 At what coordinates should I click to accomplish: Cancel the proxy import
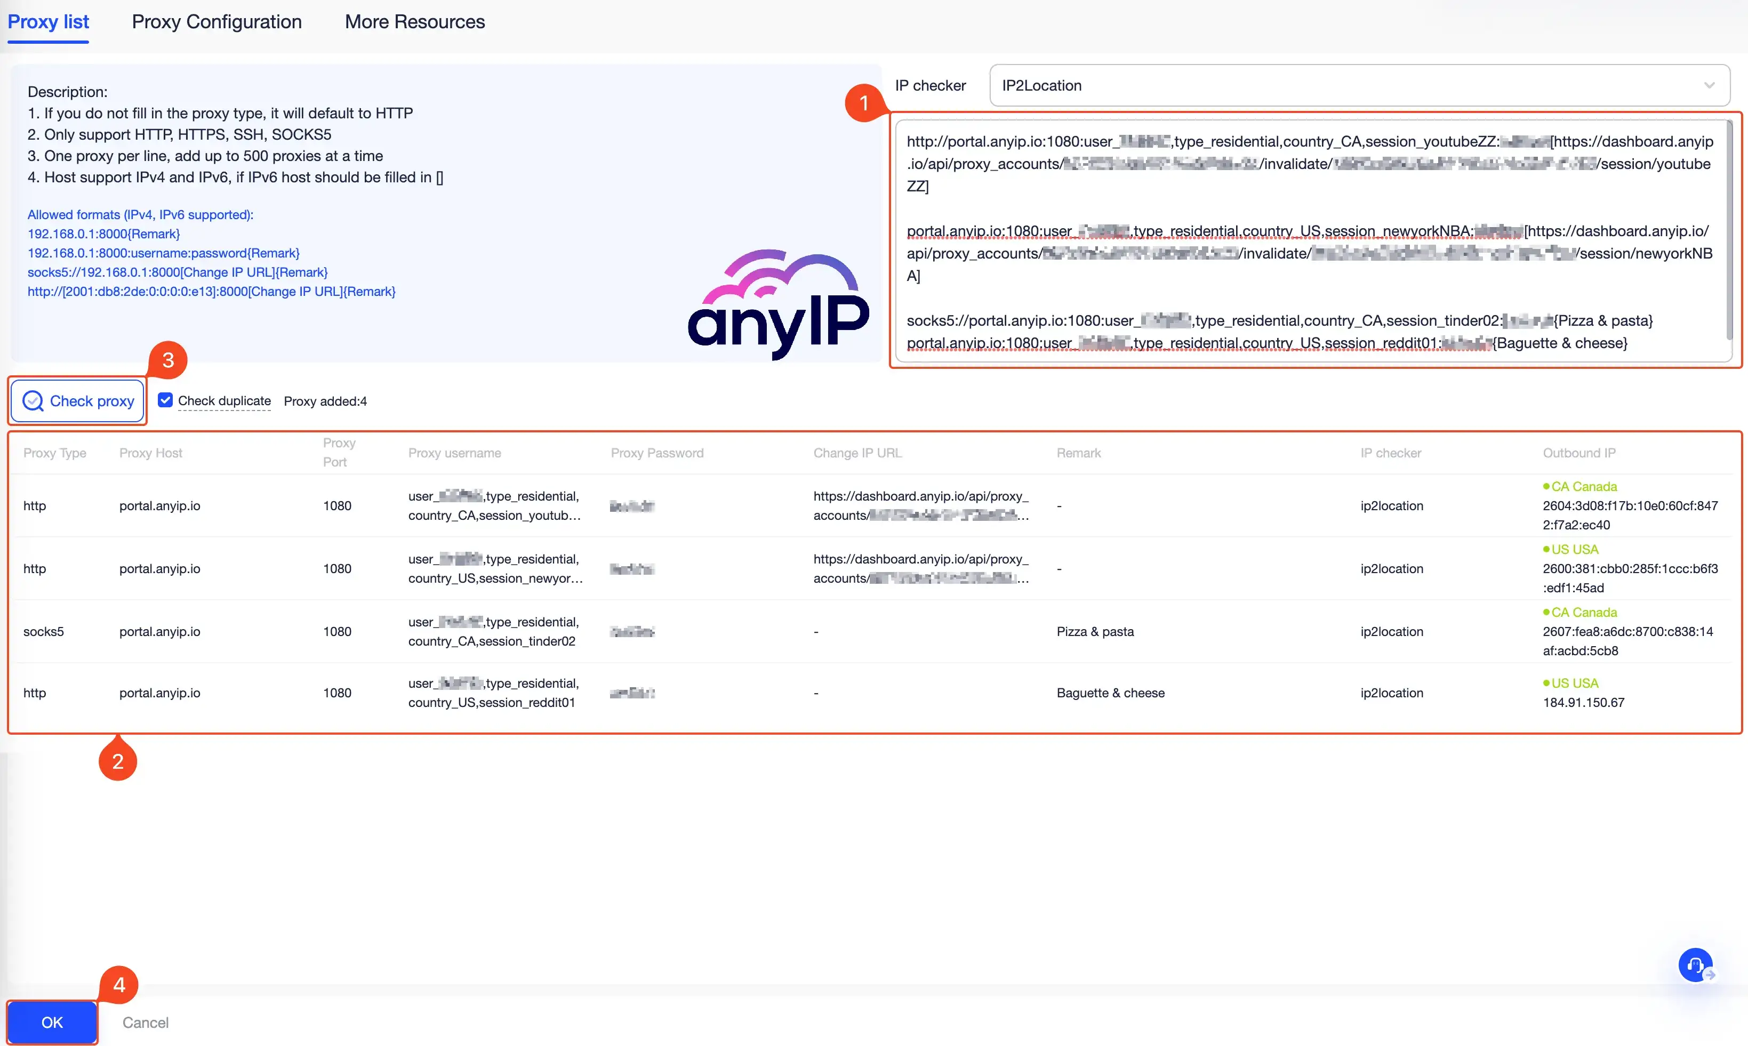click(x=146, y=1022)
